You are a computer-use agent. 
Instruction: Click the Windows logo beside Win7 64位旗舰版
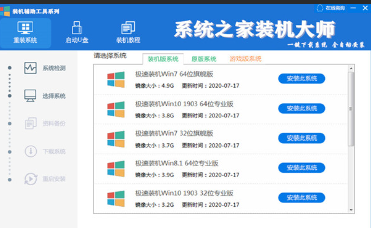pyautogui.click(x=116, y=79)
